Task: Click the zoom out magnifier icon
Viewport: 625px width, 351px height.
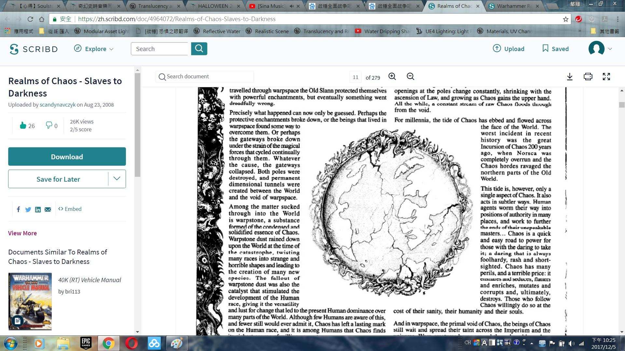Action: [410, 76]
